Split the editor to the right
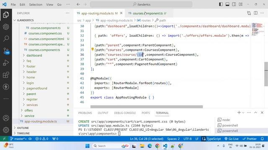 tap(256, 13)
